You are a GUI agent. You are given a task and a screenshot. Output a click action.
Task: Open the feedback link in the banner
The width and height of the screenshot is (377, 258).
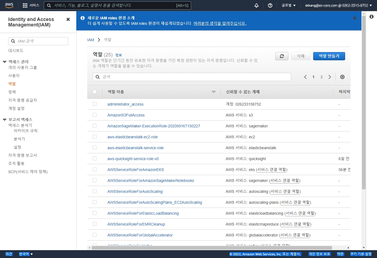220,23
